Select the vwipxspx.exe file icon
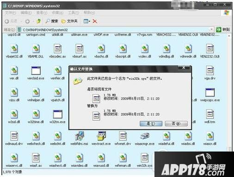 tap(210, 92)
